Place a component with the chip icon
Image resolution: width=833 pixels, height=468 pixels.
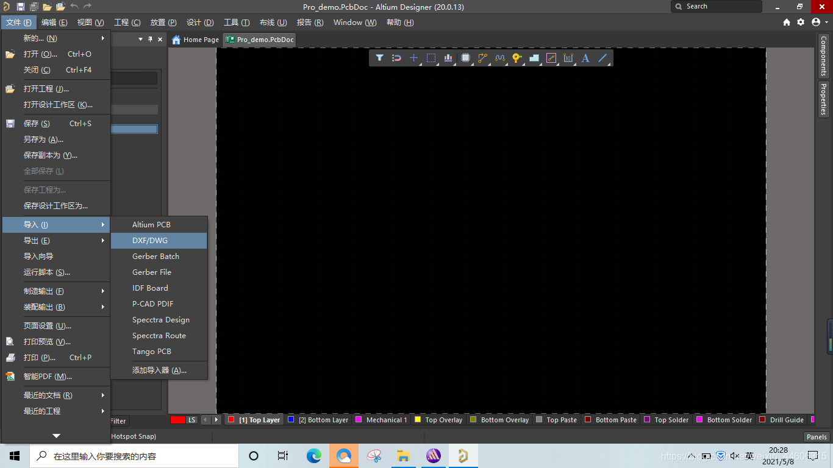coord(465,58)
